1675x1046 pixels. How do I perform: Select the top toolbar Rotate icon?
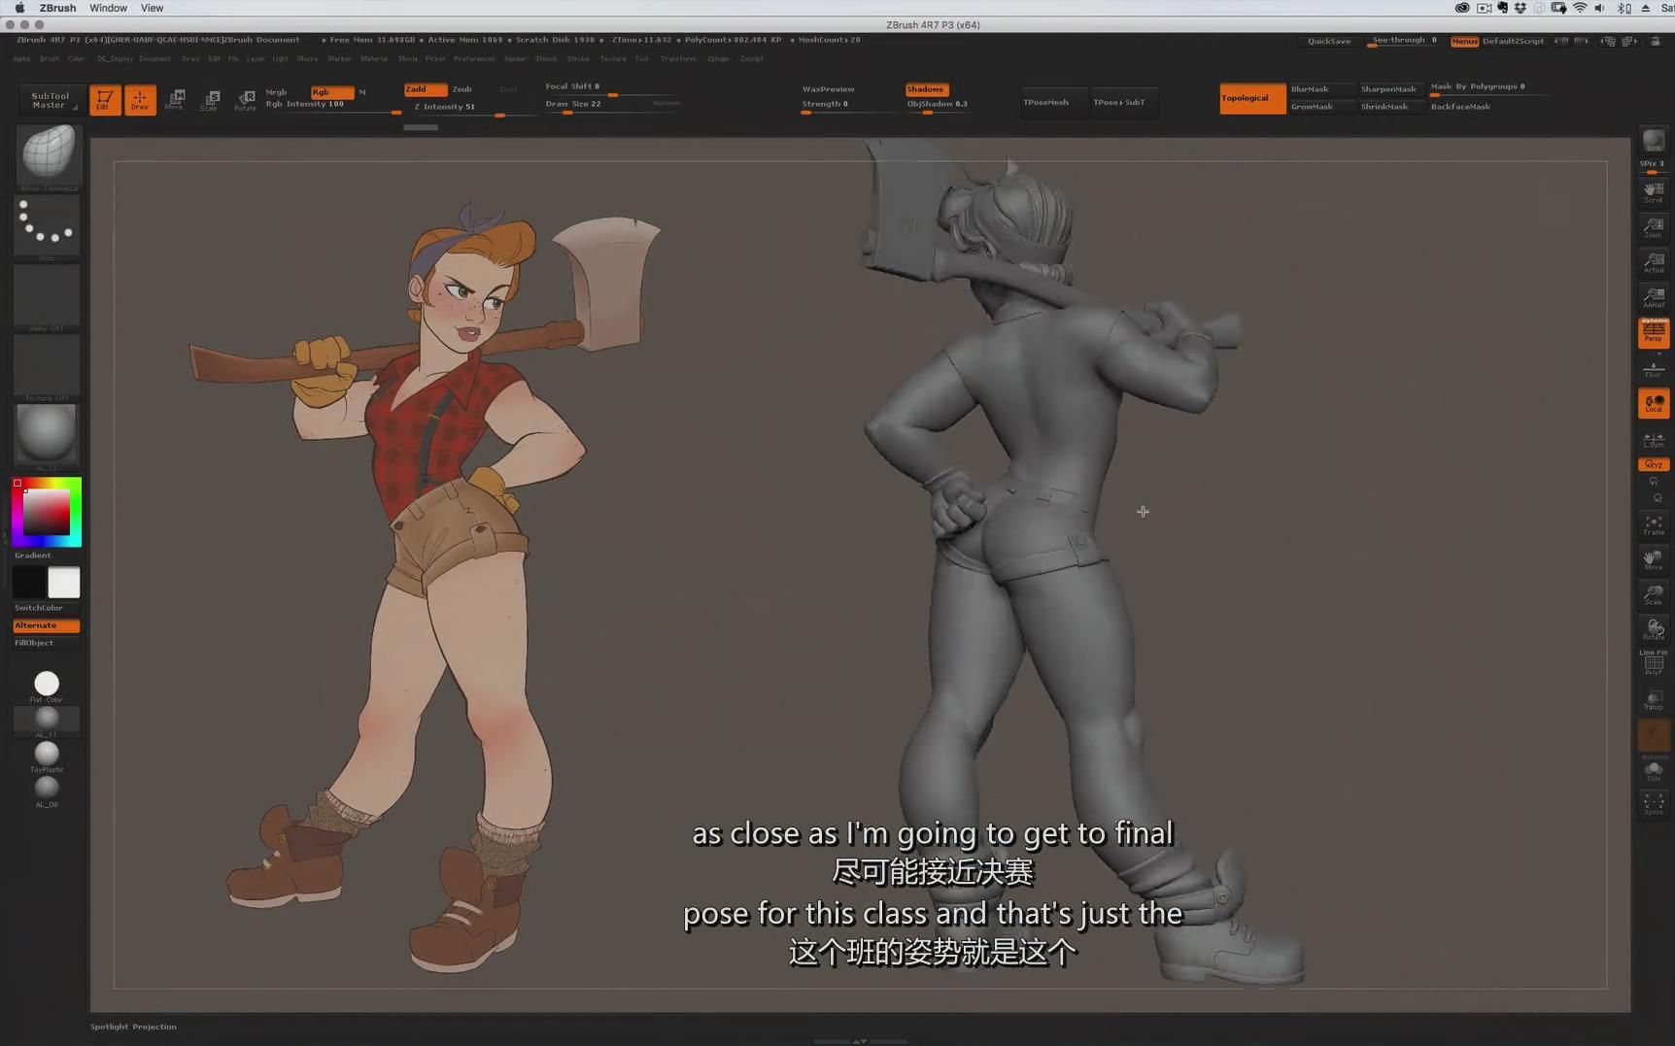click(x=245, y=100)
